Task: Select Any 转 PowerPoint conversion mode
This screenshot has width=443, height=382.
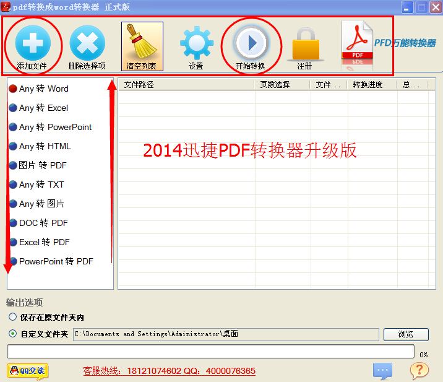Action: [x=50, y=128]
